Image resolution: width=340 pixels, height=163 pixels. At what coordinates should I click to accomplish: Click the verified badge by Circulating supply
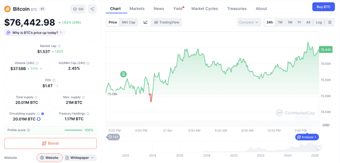(x=42, y=113)
